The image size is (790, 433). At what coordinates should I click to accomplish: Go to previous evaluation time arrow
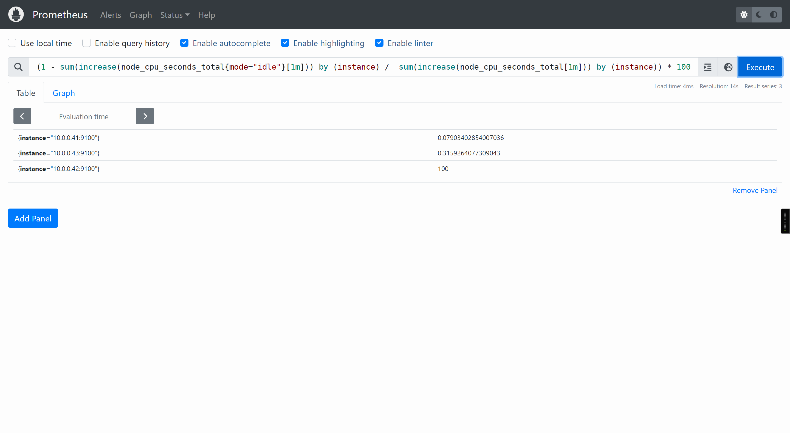tap(22, 116)
